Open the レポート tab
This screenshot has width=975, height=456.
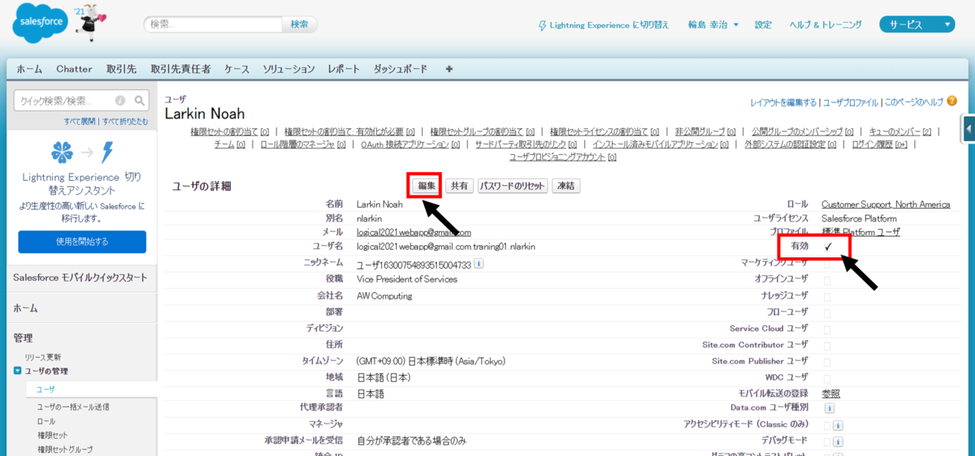pyautogui.click(x=344, y=69)
